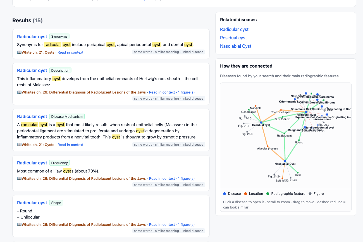Screen dimensions: 363x242
Task: Click the blue Disease legend dot
Action: tap(225, 194)
